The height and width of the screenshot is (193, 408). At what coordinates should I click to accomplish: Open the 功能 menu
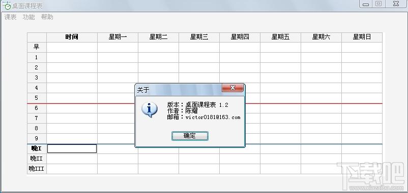point(28,17)
